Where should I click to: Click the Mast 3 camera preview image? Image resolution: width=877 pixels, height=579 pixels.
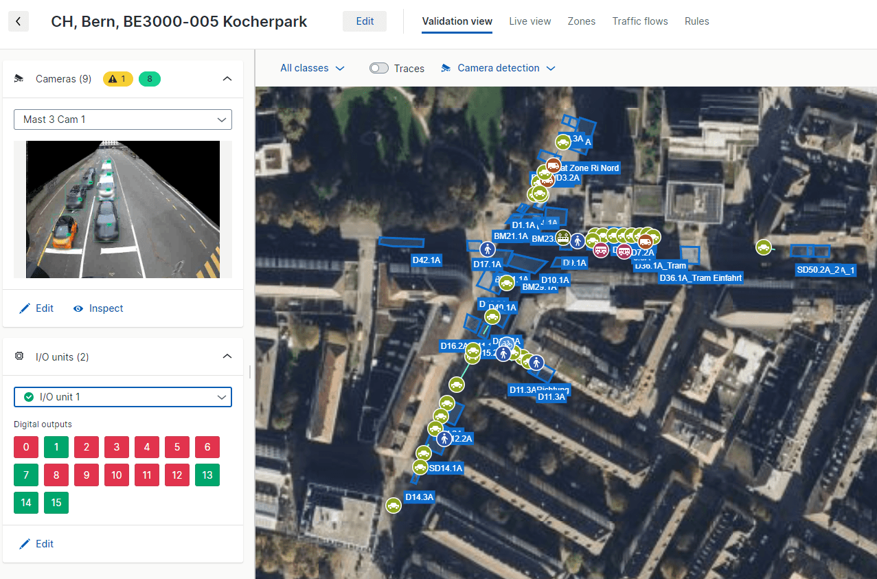[x=123, y=209]
